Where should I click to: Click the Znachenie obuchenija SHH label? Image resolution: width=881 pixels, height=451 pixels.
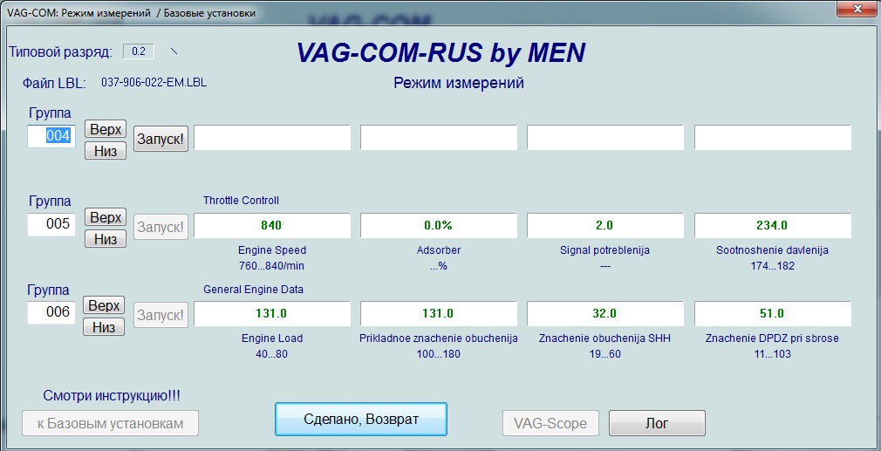tap(605, 338)
